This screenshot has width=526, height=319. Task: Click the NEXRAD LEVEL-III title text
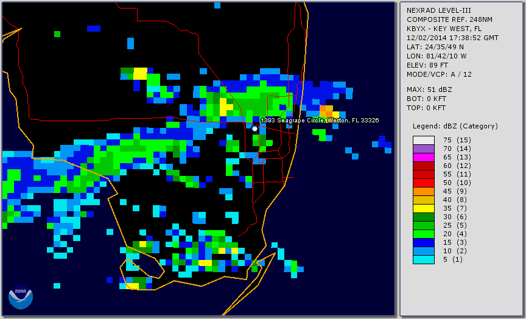coord(440,10)
